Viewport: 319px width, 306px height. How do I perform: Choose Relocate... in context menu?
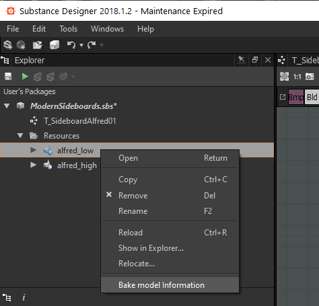click(170, 264)
